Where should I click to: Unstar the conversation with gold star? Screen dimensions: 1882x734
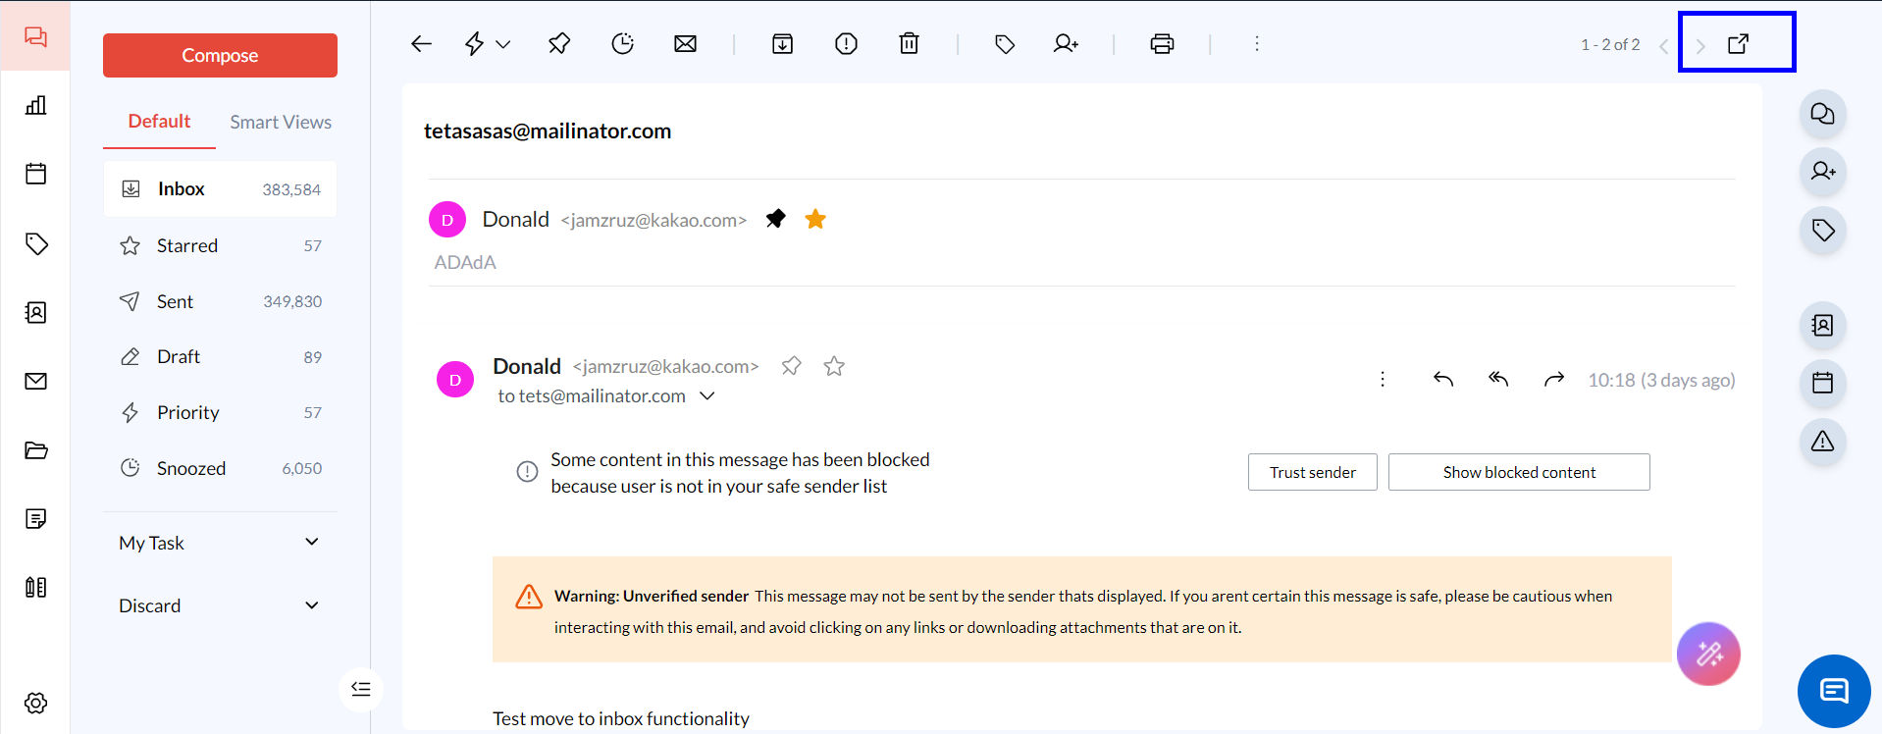point(815,219)
